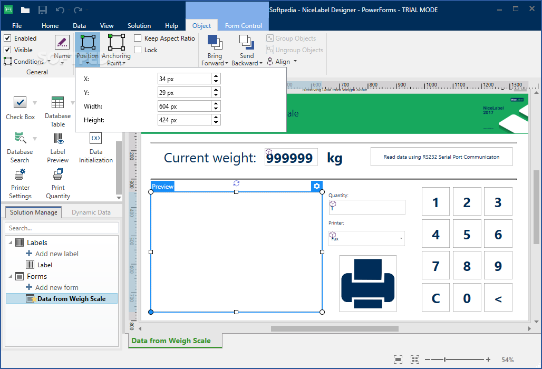
Task: Increase the Width value with the up arrow
Action: click(x=216, y=104)
